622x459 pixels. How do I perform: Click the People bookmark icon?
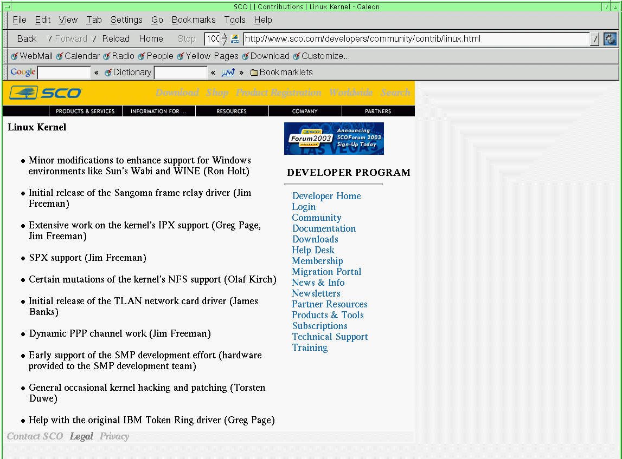(x=141, y=56)
